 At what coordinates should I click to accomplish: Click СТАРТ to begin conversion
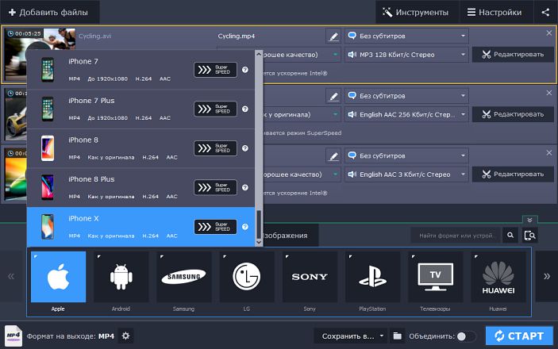pyautogui.click(x=519, y=336)
